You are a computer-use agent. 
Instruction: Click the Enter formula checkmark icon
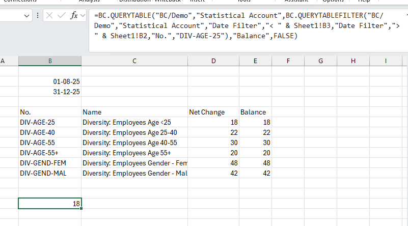[x=62, y=16]
